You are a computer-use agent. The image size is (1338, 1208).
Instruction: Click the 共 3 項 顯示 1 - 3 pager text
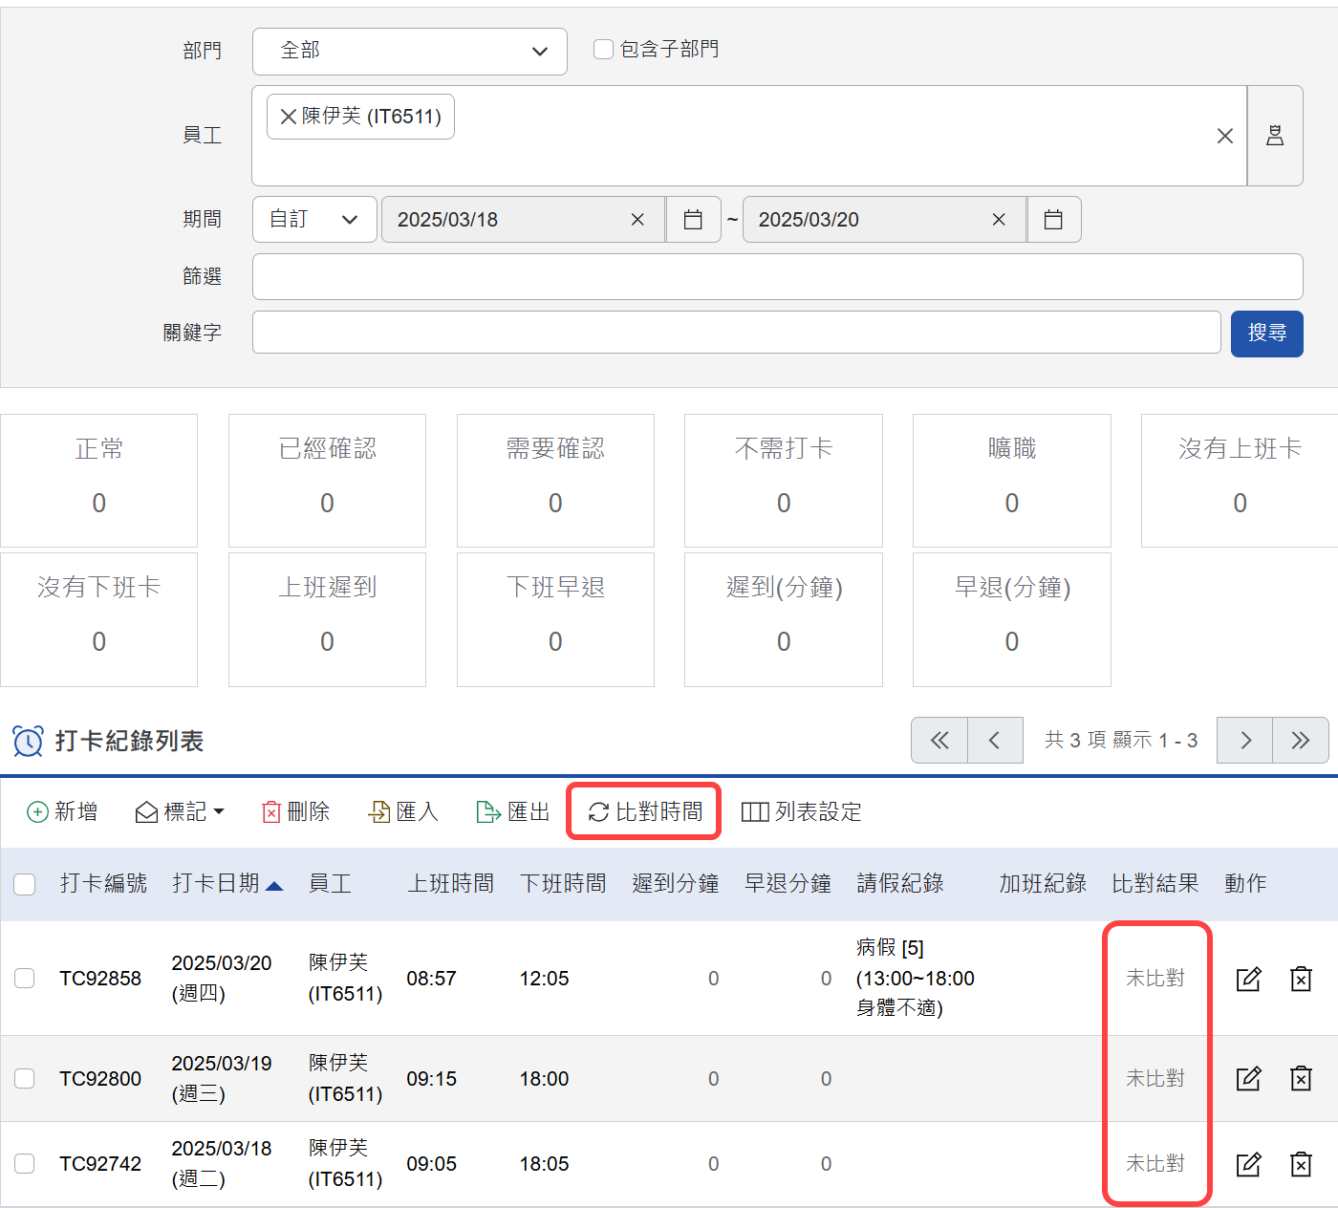tap(1120, 741)
